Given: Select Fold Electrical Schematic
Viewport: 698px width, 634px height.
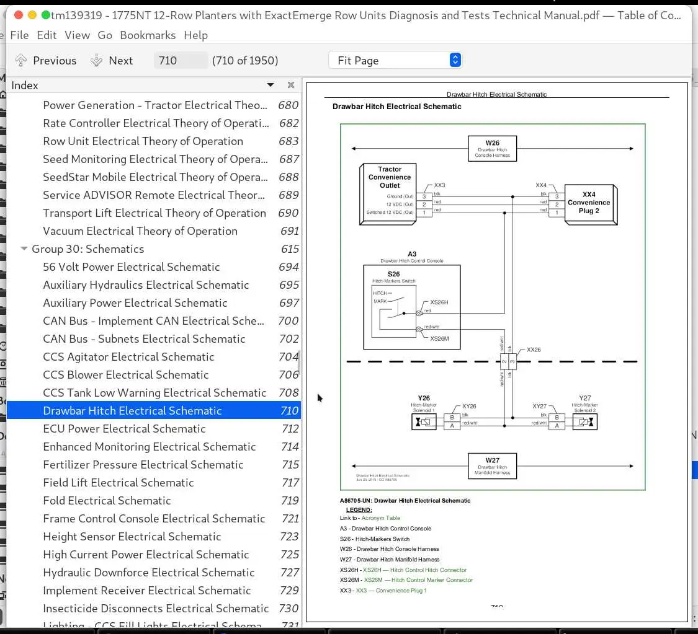Looking at the screenshot, I should [x=154, y=501].
